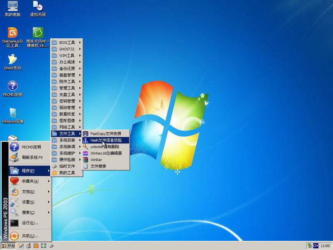Open the 网络工具 program folder
The image size is (333, 250).
pos(67,127)
